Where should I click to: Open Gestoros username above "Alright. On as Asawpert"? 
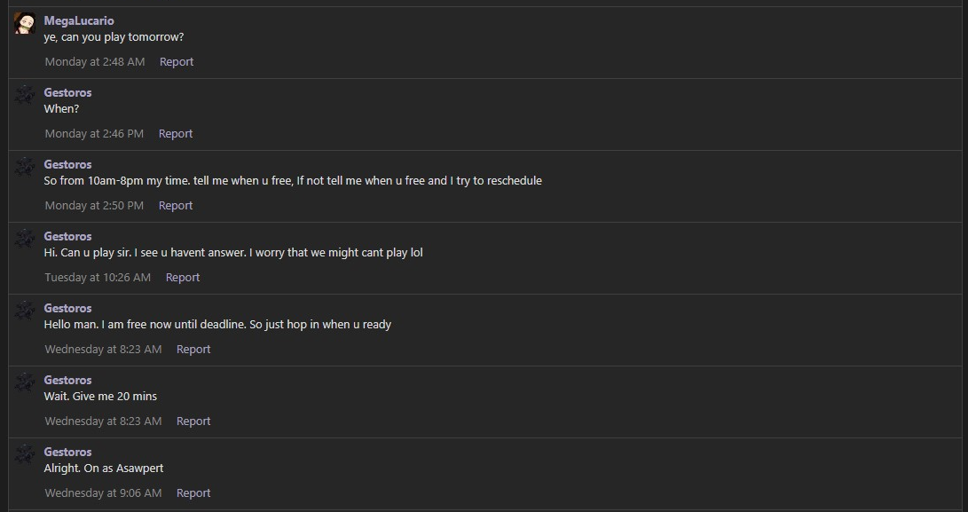tap(68, 452)
